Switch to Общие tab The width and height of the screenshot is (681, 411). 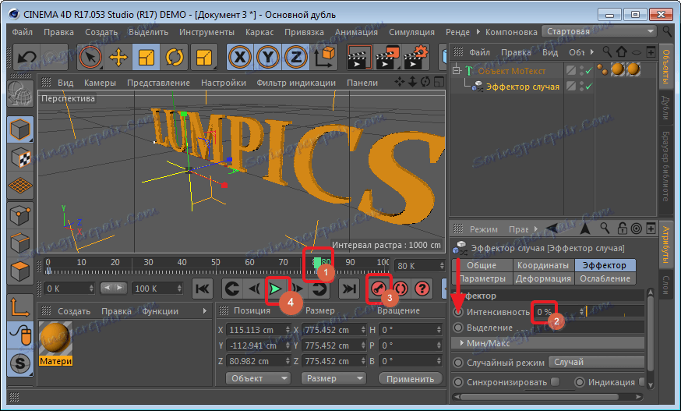coord(482,265)
